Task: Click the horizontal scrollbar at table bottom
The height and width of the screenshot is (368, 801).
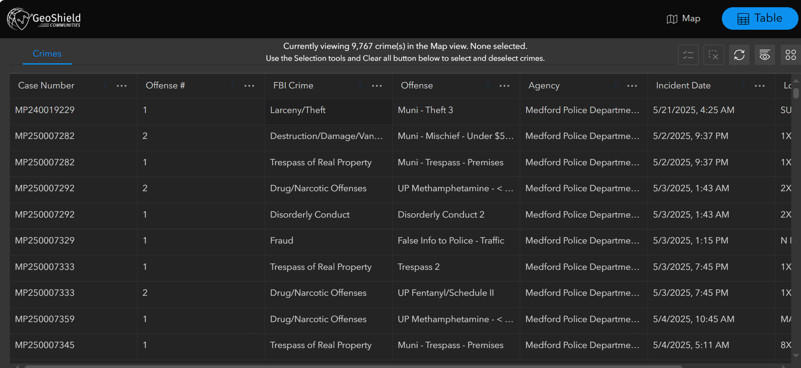Action: point(353,366)
